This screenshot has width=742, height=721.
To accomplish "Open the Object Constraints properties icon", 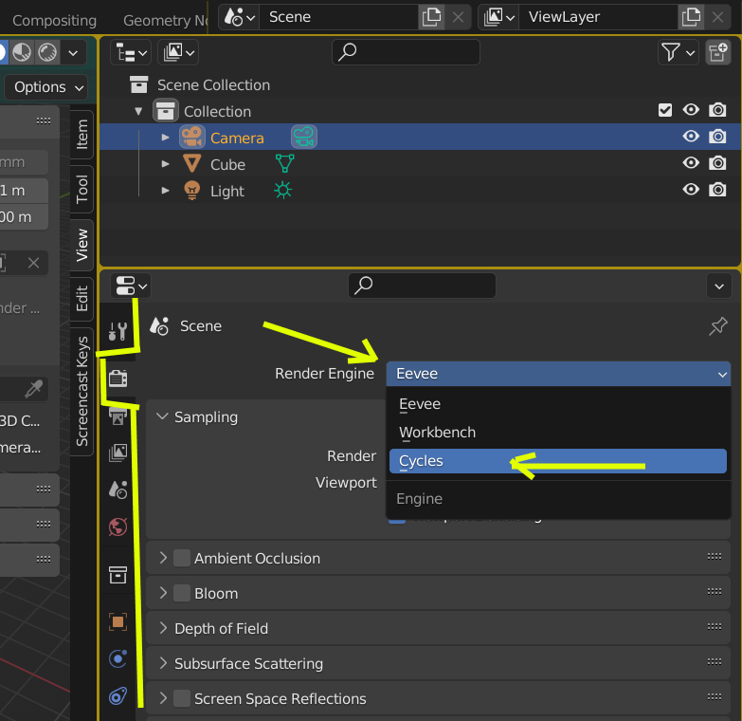I will [118, 696].
